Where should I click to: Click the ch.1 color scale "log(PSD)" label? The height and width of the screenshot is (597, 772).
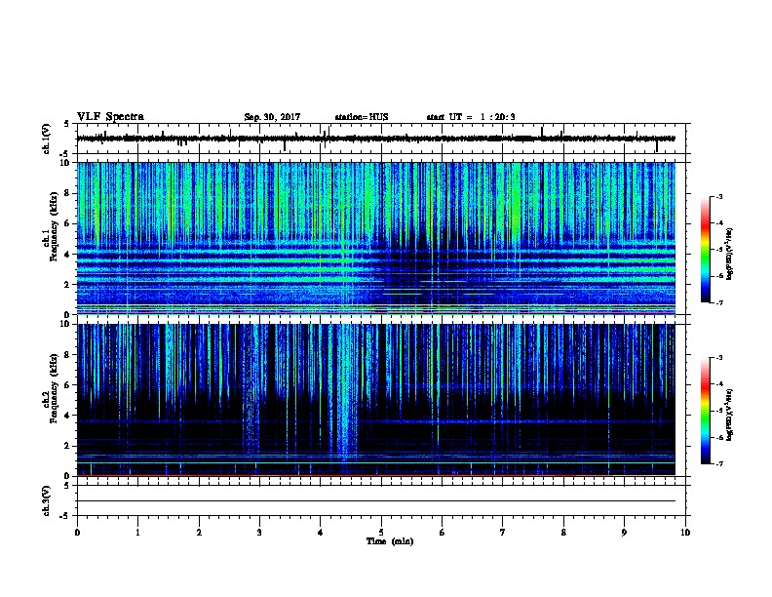point(730,254)
